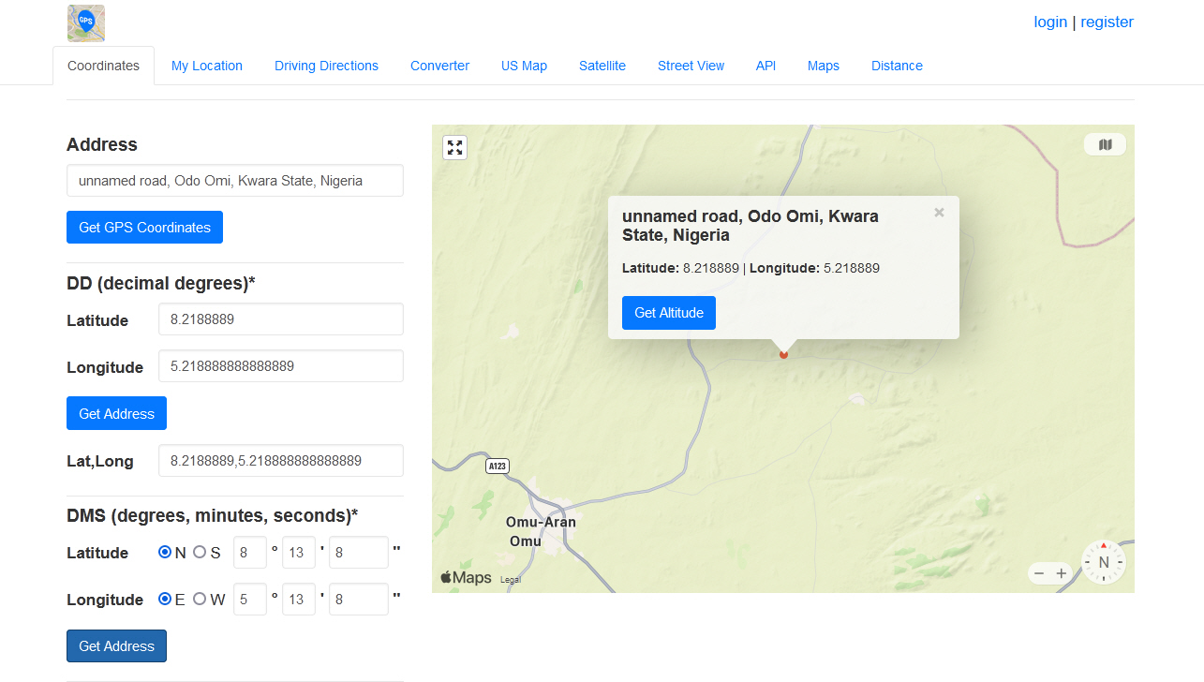1204x682 pixels.
Task: Switch to the Coordinates tab
Action: tap(103, 66)
